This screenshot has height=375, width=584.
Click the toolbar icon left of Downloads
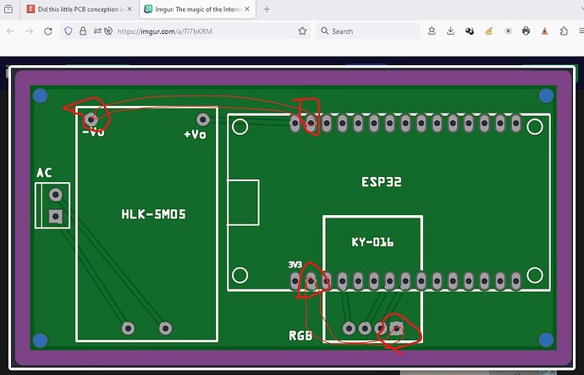[x=432, y=31]
